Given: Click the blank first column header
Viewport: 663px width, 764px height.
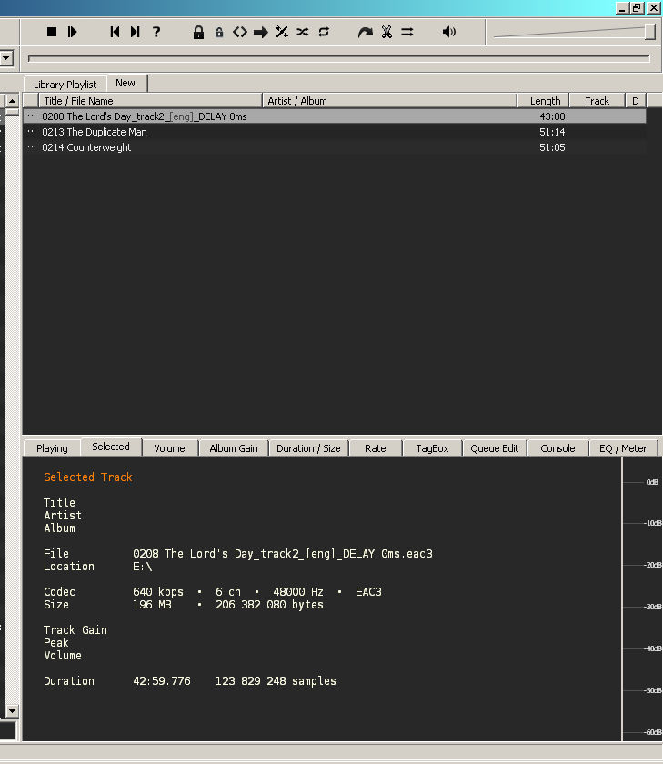Looking at the screenshot, I should coord(31,101).
